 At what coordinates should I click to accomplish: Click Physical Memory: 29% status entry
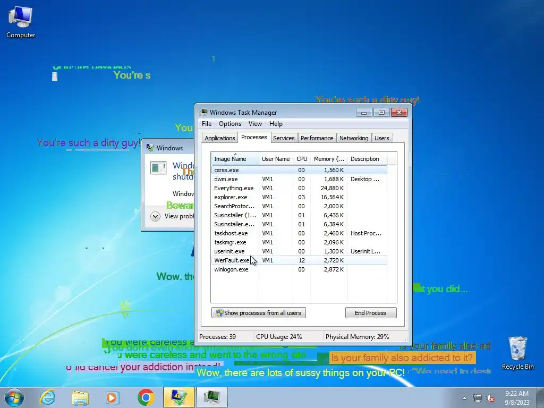[357, 336]
